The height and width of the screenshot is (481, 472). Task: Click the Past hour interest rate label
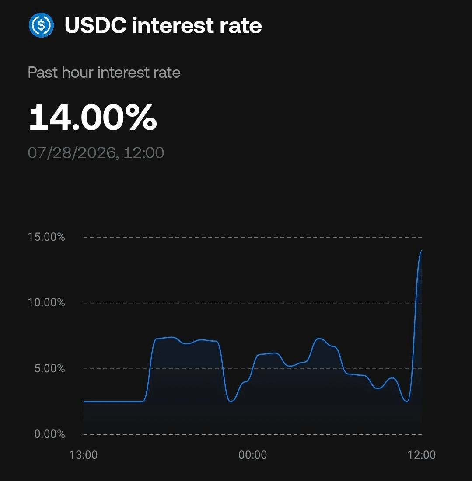tap(104, 73)
